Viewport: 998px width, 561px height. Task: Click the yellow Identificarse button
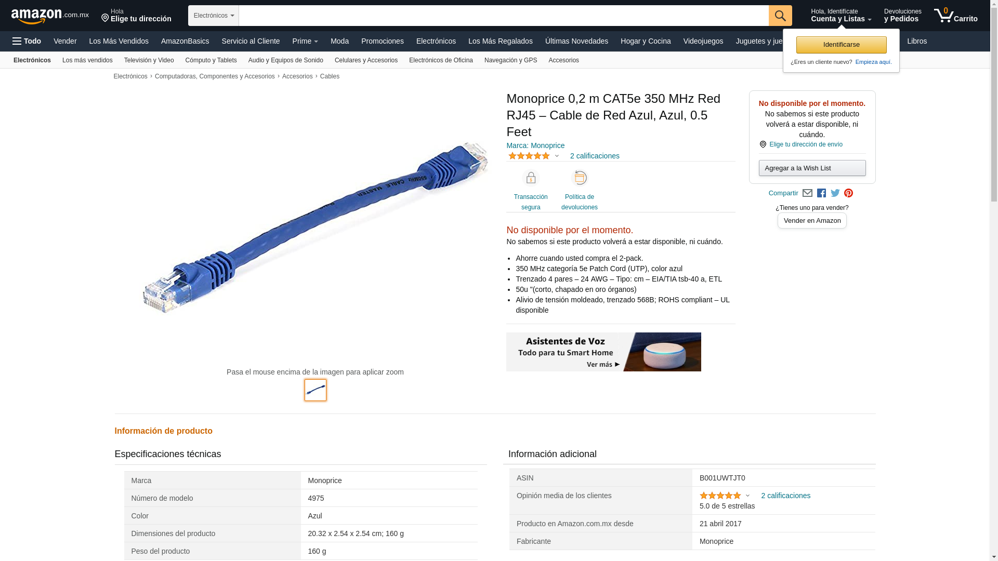tap(841, 45)
